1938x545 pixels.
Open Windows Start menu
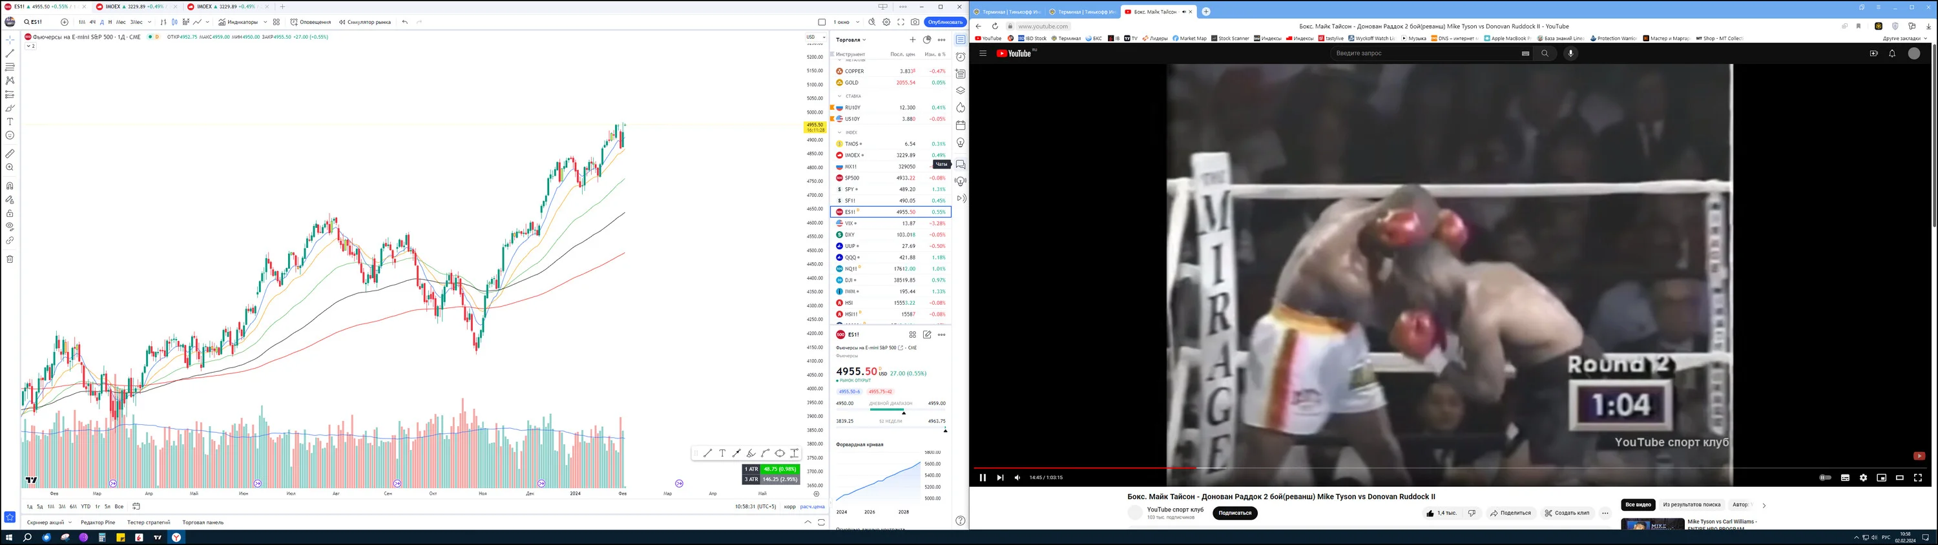(x=9, y=537)
